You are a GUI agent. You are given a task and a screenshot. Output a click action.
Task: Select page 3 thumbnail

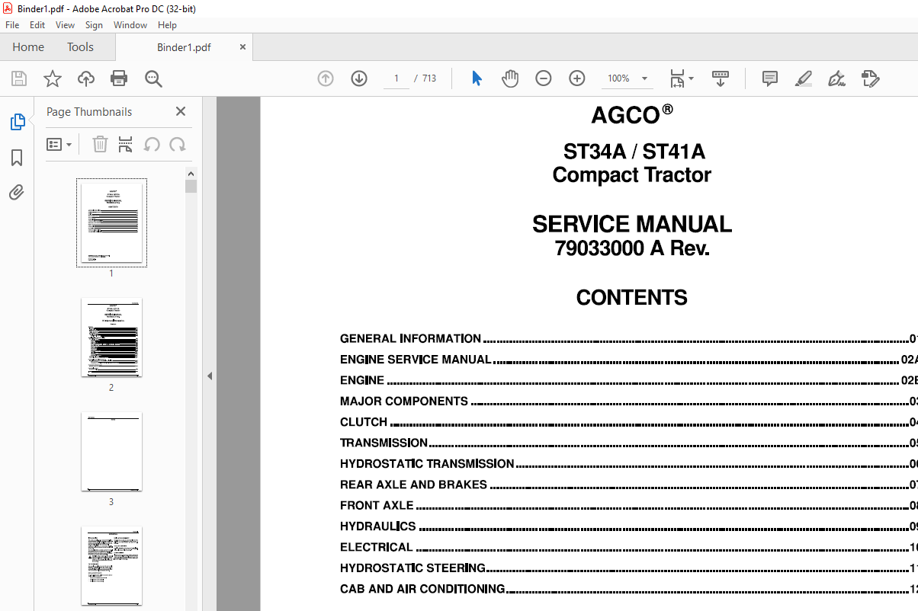click(x=111, y=452)
